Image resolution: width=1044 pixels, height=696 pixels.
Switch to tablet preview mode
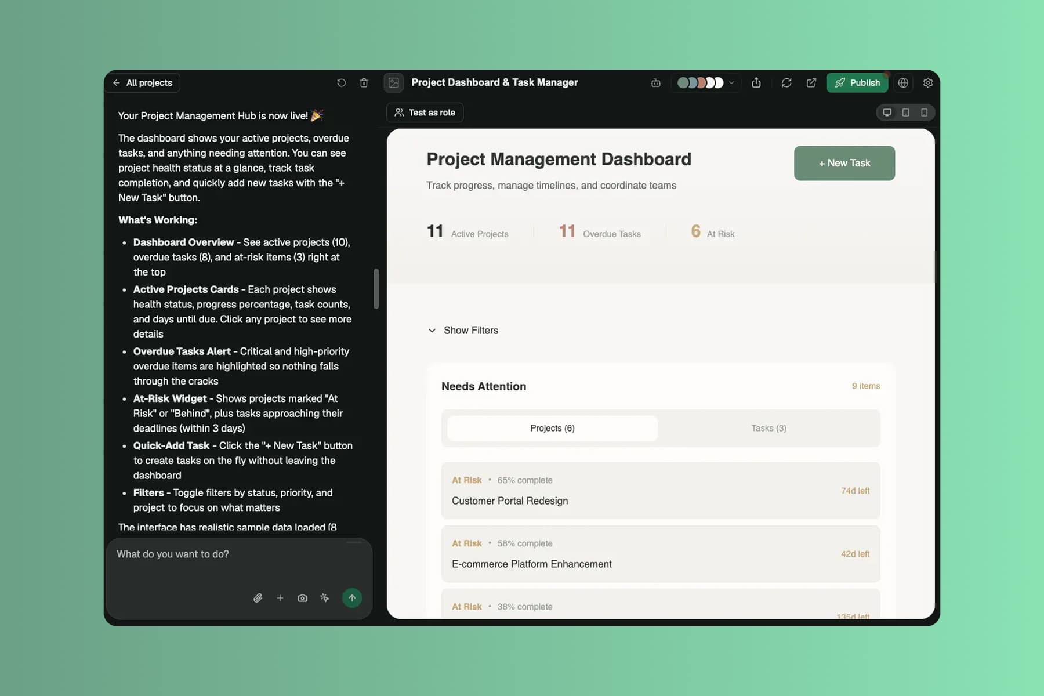(x=905, y=113)
